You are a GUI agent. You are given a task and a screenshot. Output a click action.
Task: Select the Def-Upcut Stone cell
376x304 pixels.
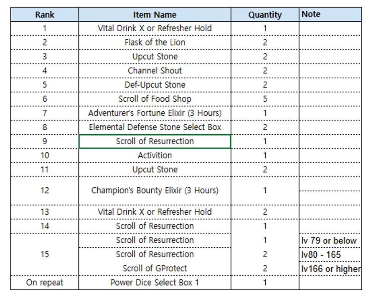point(155,85)
